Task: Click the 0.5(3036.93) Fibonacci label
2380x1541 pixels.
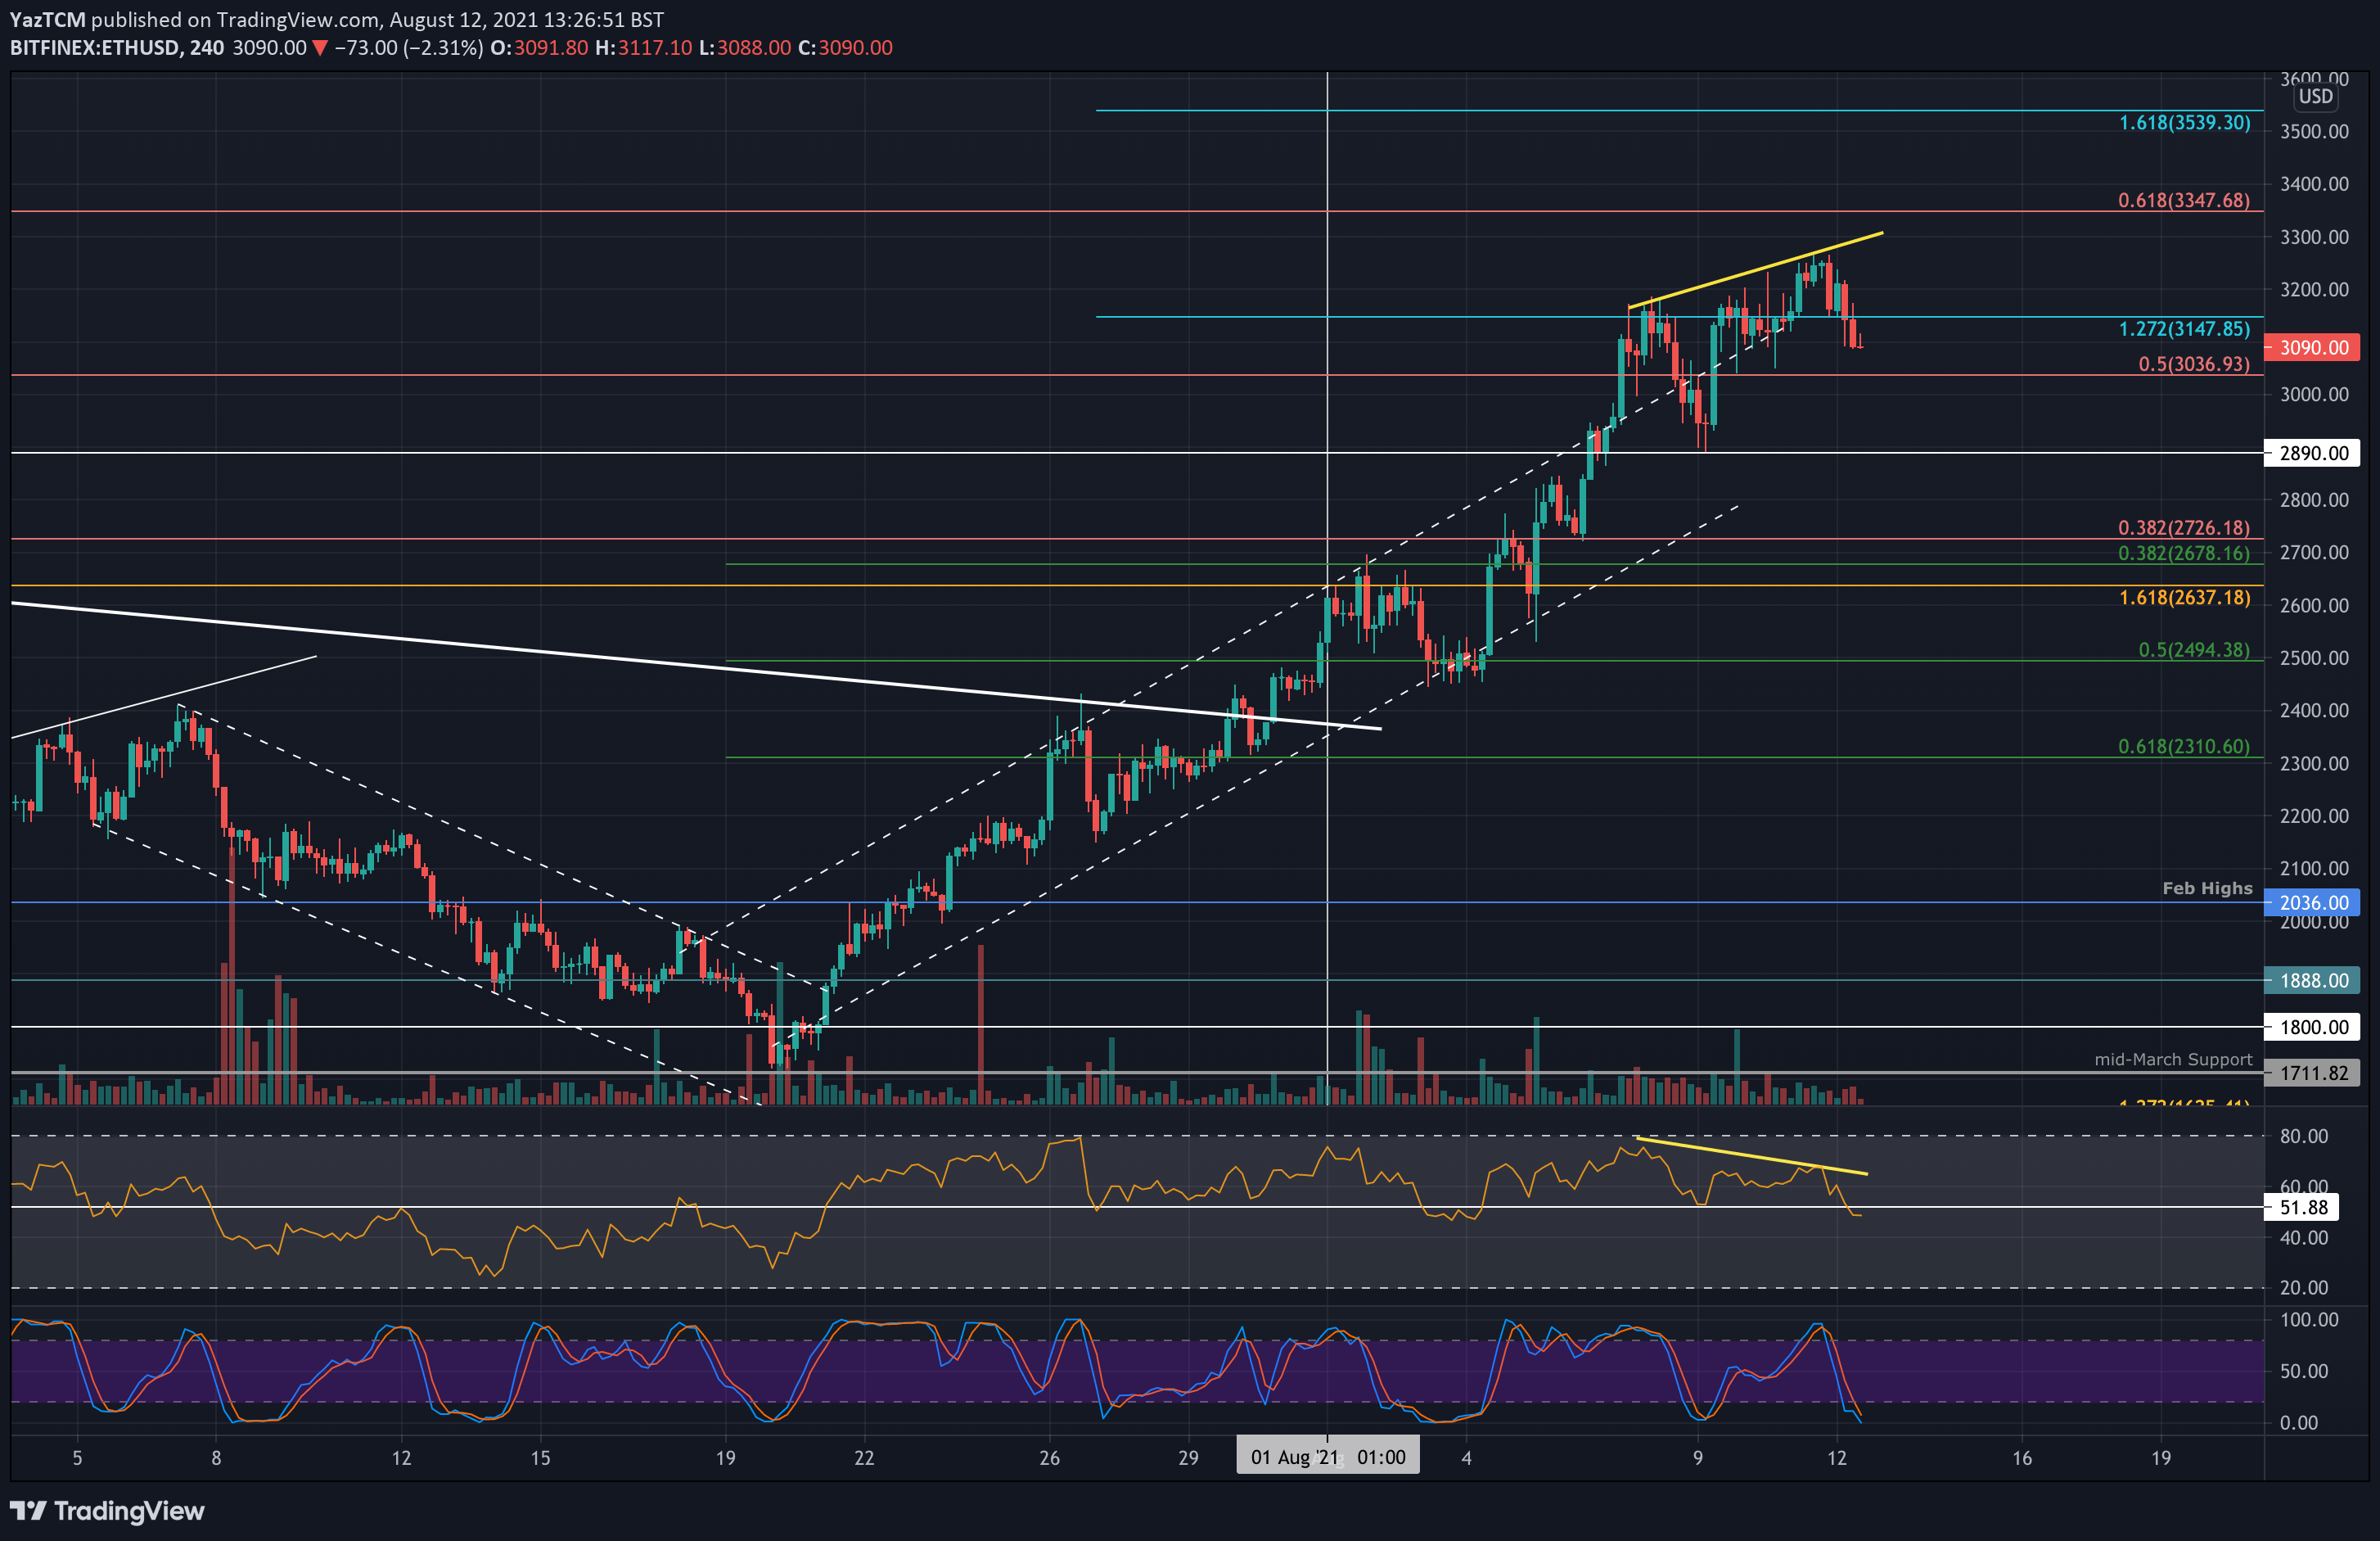Action: pyautogui.click(x=2194, y=364)
